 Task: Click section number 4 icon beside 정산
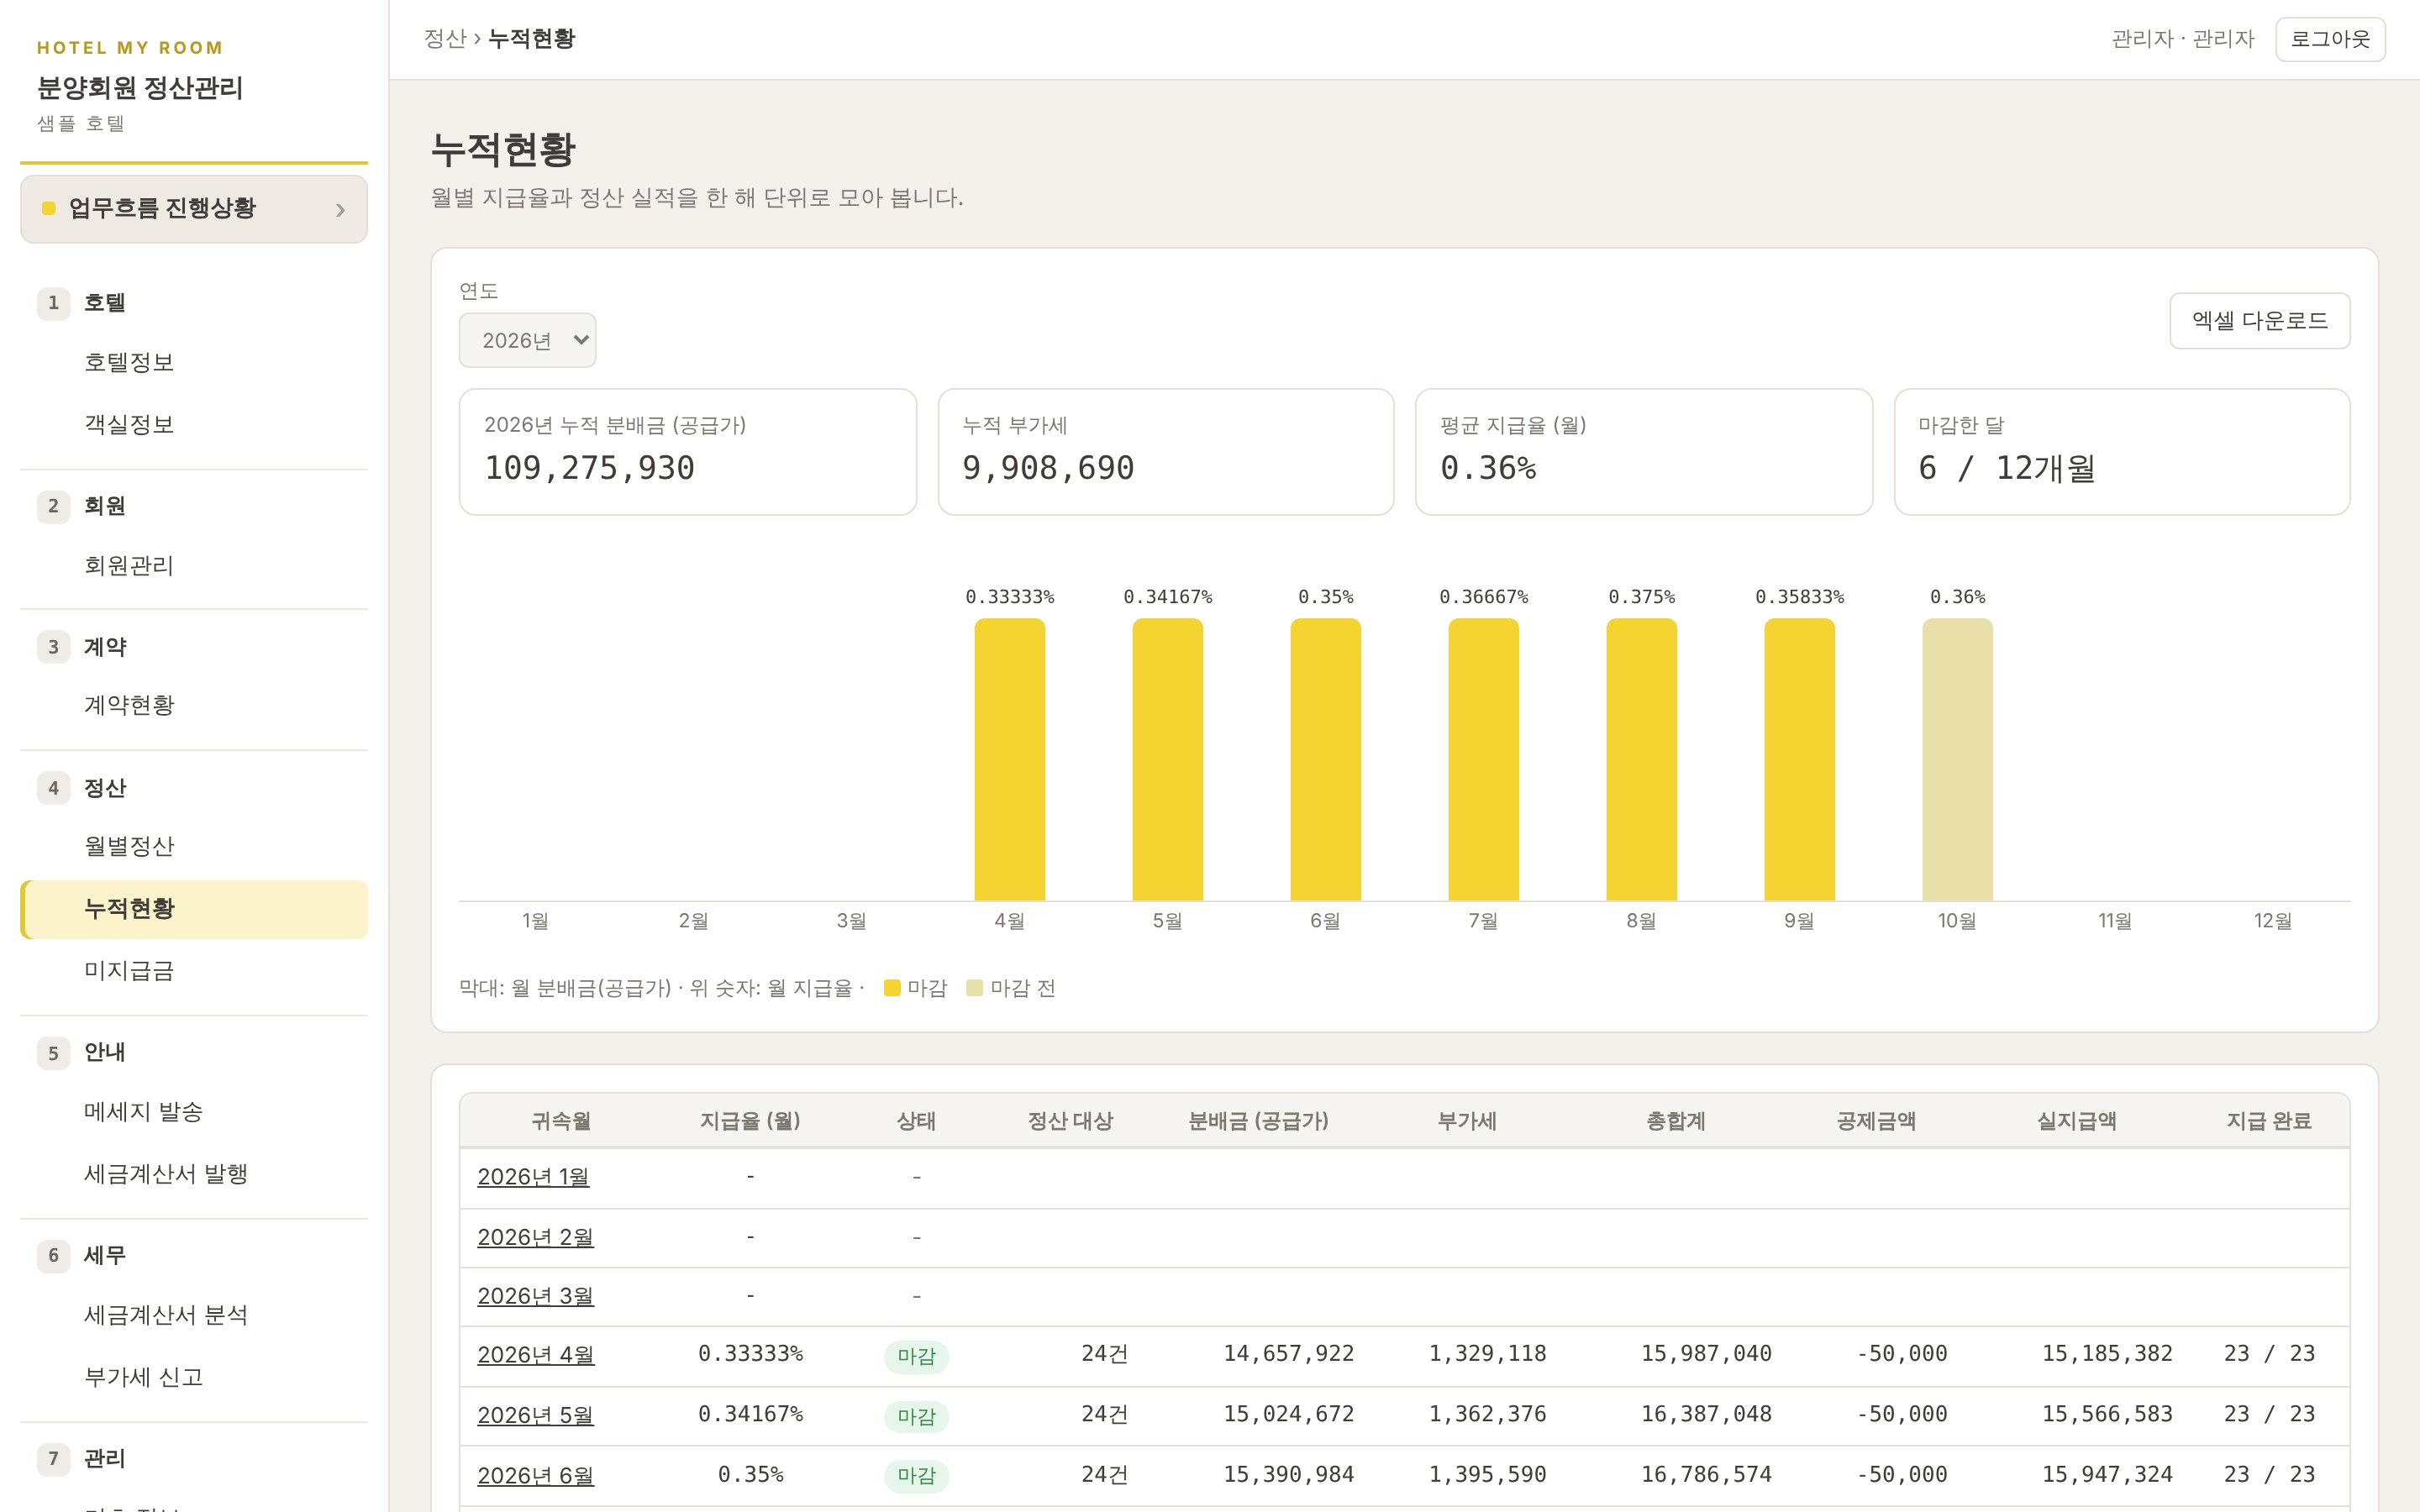click(53, 788)
